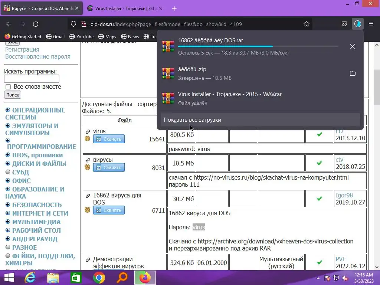Switch to Virus Installer - Trojan.exe tab
This screenshot has height=285, width=380.
[x=125, y=9]
